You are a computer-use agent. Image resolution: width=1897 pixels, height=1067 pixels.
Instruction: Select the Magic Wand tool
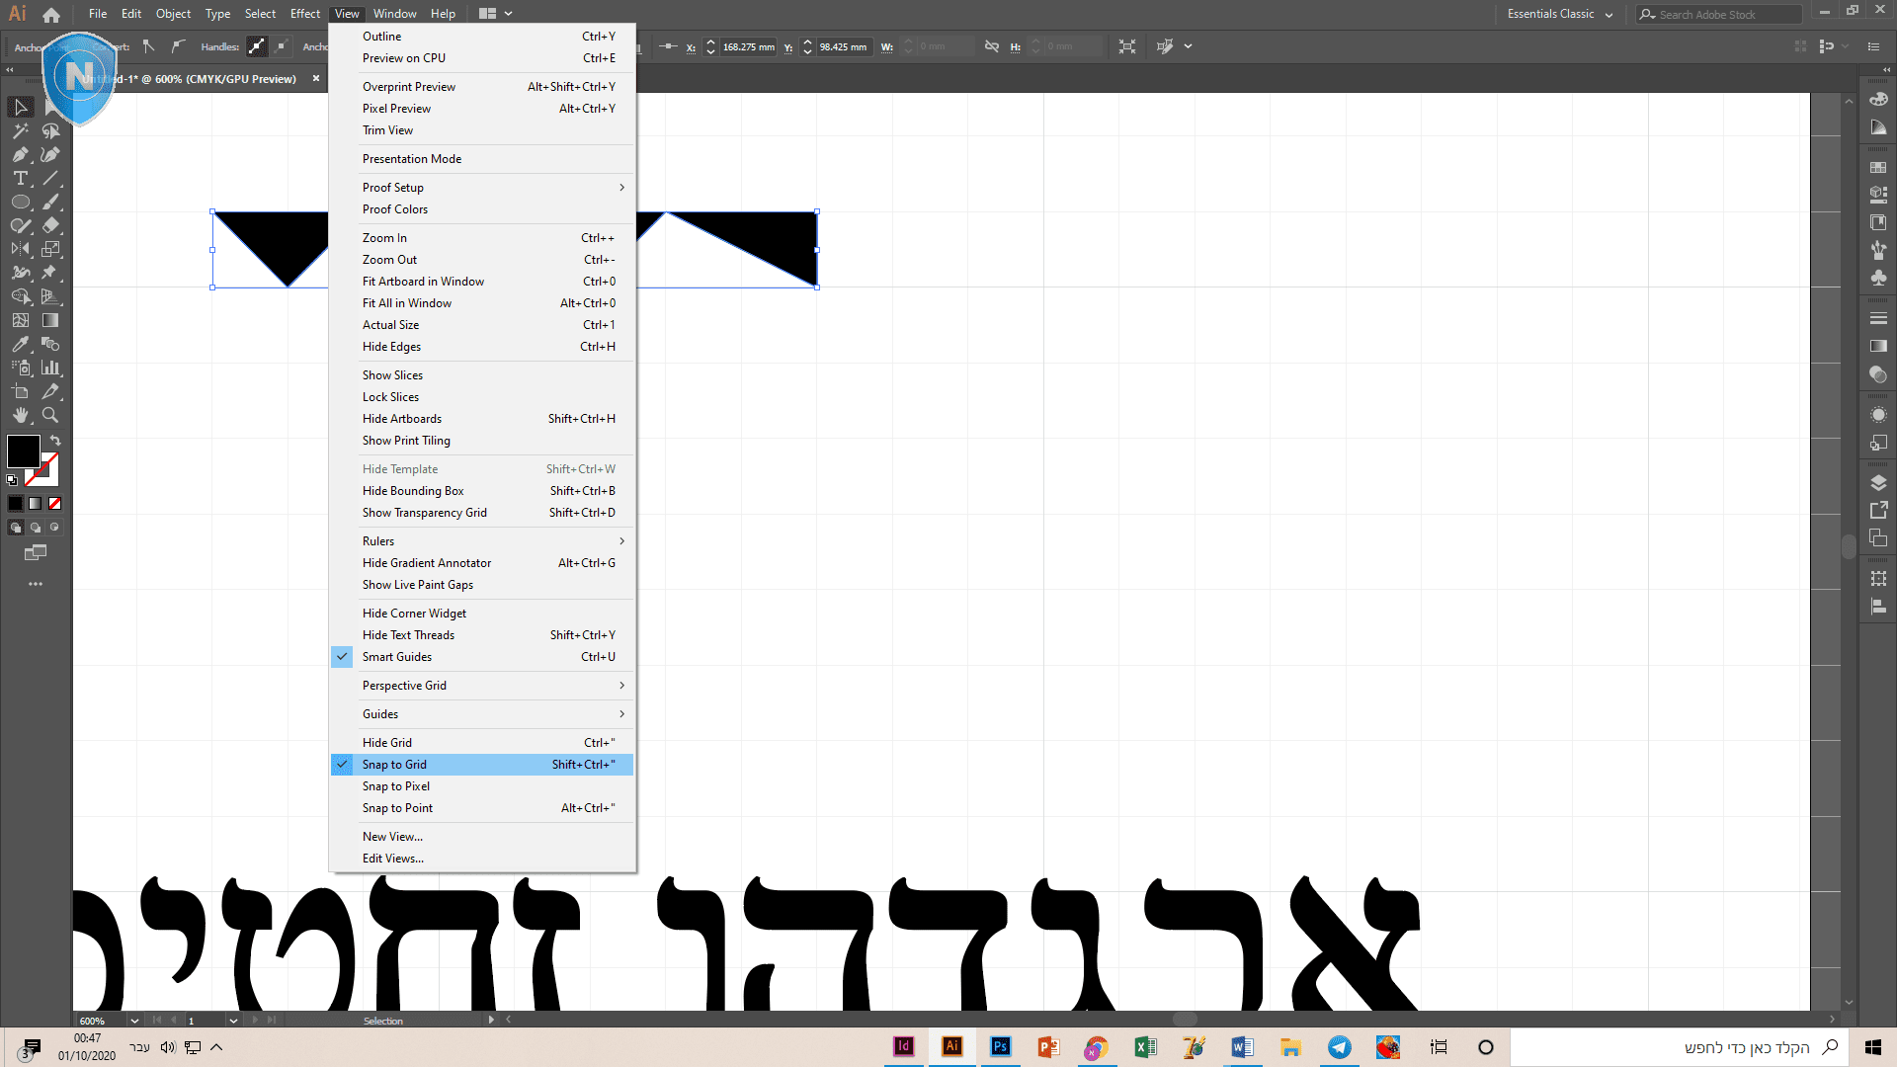pyautogui.click(x=20, y=131)
